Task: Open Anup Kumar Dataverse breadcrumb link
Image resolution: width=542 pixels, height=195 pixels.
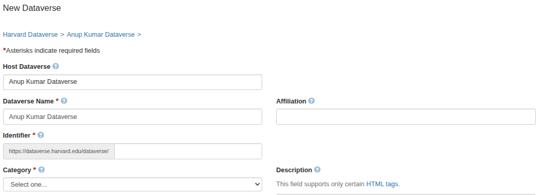Action: click(x=101, y=35)
